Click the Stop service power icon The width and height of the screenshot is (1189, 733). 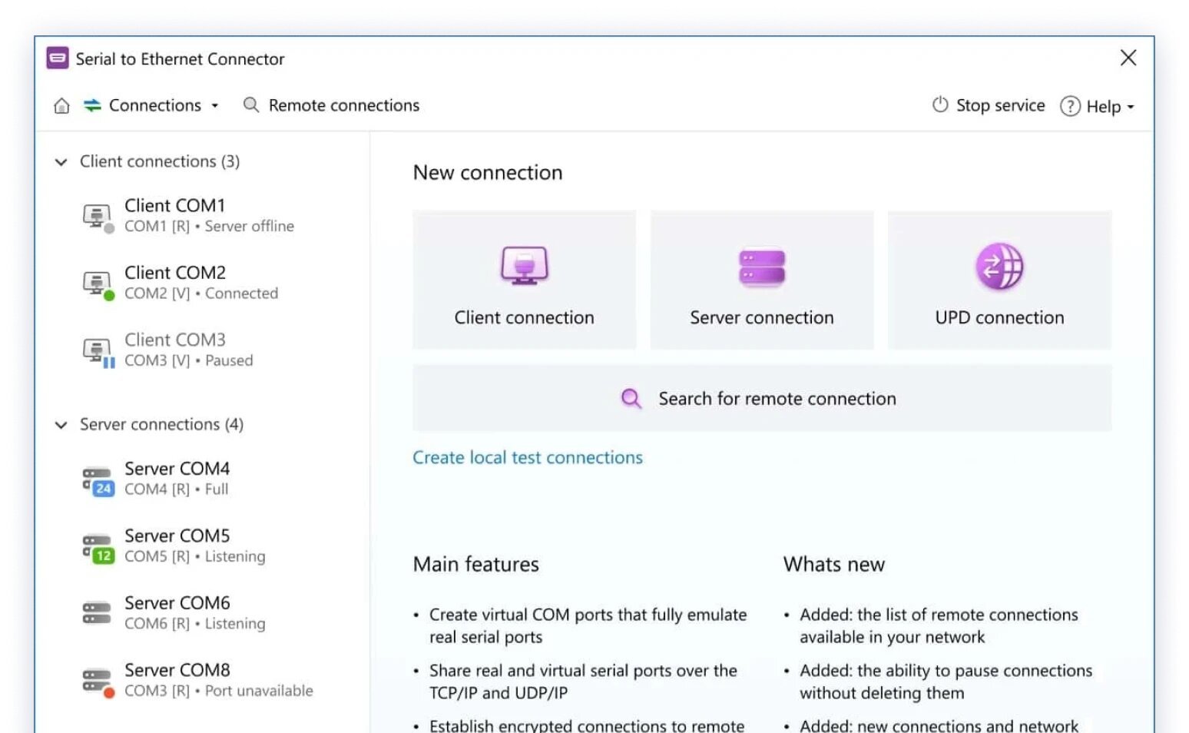(939, 105)
